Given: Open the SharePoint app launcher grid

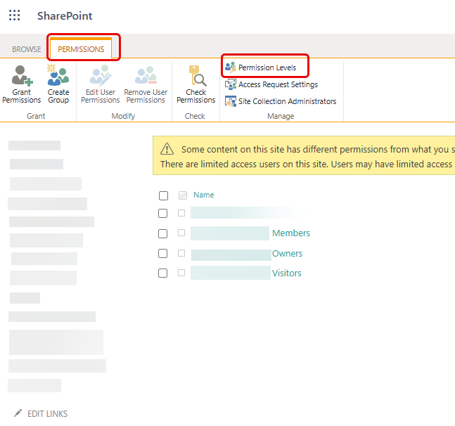Looking at the screenshot, I should pyautogui.click(x=14, y=15).
